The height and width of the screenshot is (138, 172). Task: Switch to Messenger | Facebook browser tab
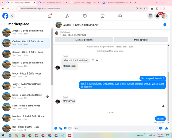pyautogui.click(x=21, y=3)
